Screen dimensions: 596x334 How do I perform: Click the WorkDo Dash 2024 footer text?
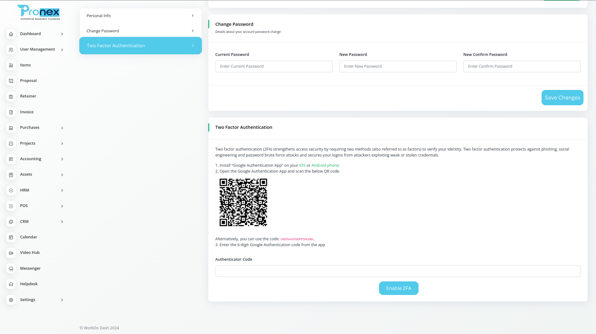click(99, 328)
